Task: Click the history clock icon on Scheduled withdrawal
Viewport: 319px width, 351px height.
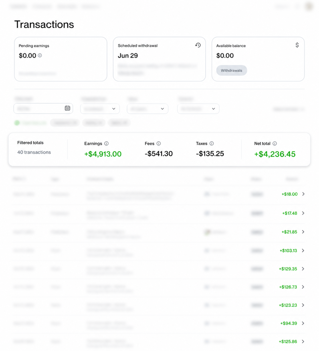Action: pyautogui.click(x=198, y=45)
